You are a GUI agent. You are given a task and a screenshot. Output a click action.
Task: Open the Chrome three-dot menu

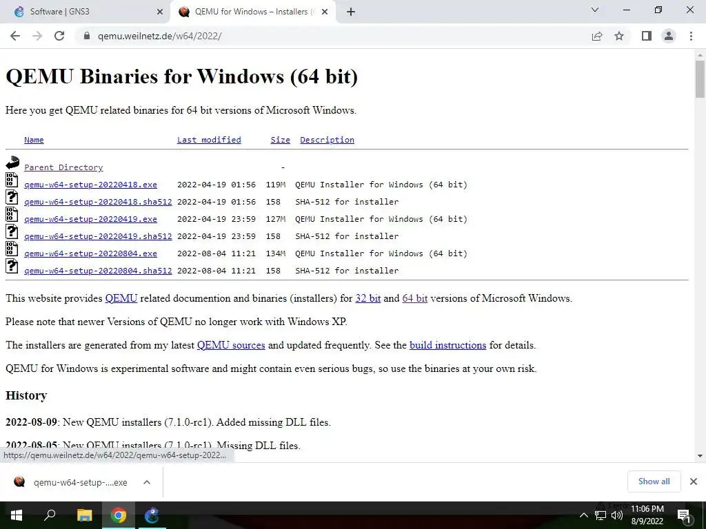691,36
